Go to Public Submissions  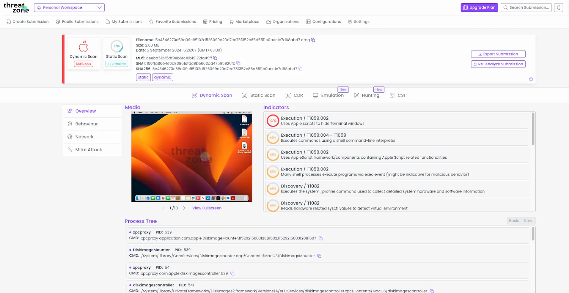[77, 22]
